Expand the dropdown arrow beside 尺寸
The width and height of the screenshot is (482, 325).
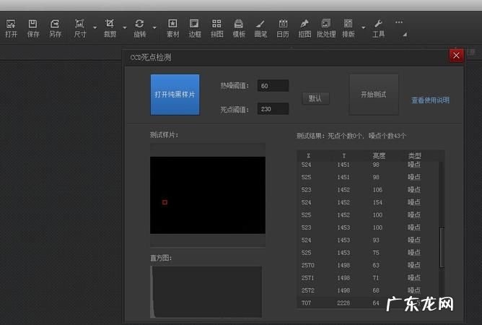pos(95,30)
